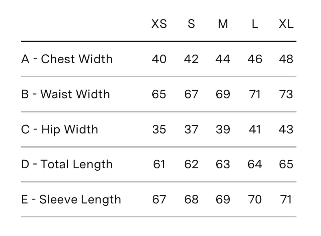Click total length value 61 for XS
The image size is (321, 236).
159,164
